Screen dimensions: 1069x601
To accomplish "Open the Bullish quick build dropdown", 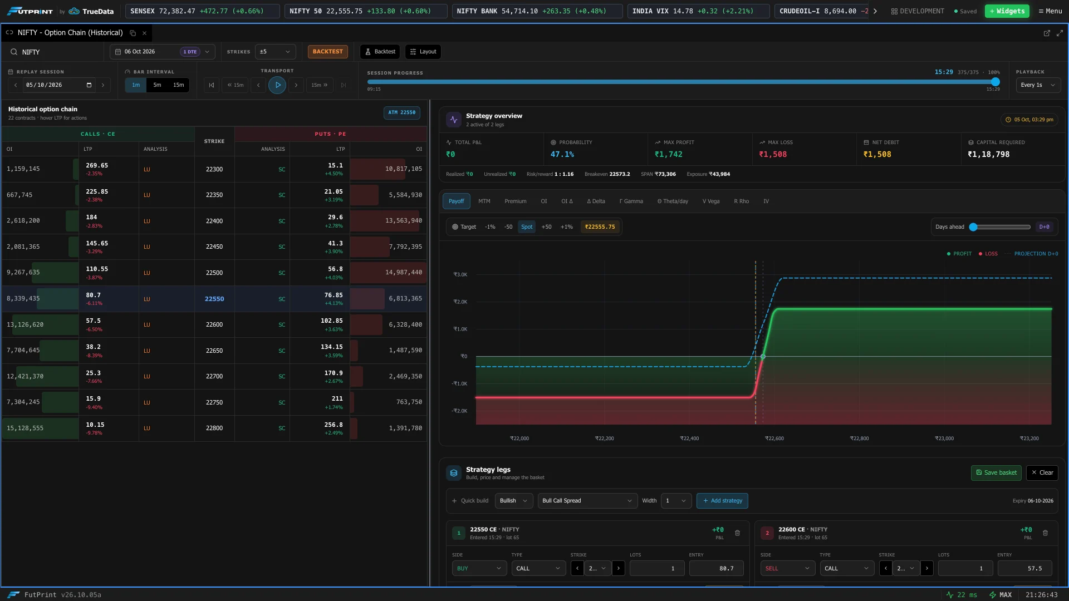I will click(513, 501).
